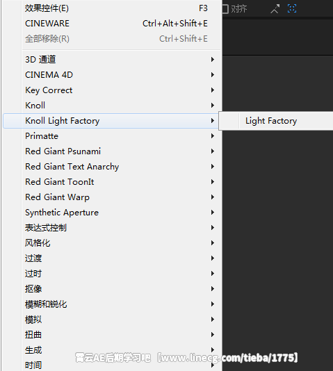Screen dimensions: 333x371
Task: Click the blue bounding-box snap icon
Action: point(292,8)
